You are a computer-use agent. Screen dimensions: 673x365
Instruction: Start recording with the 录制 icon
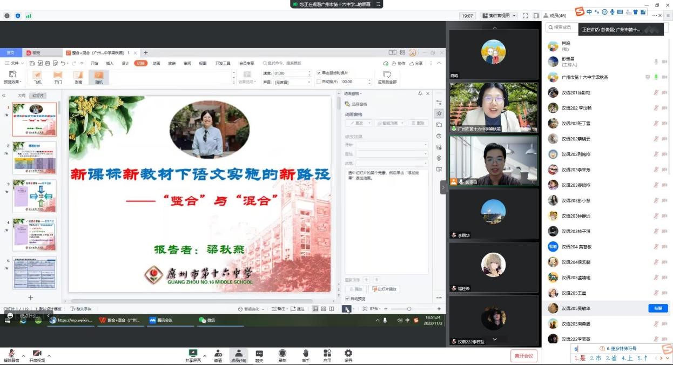(x=282, y=354)
